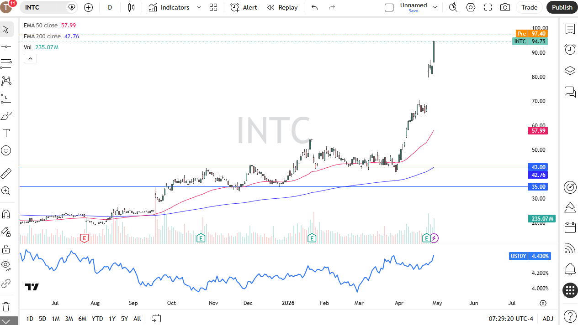578x325 pixels.
Task: Open the watchlist and details panel
Action: click(x=570, y=29)
